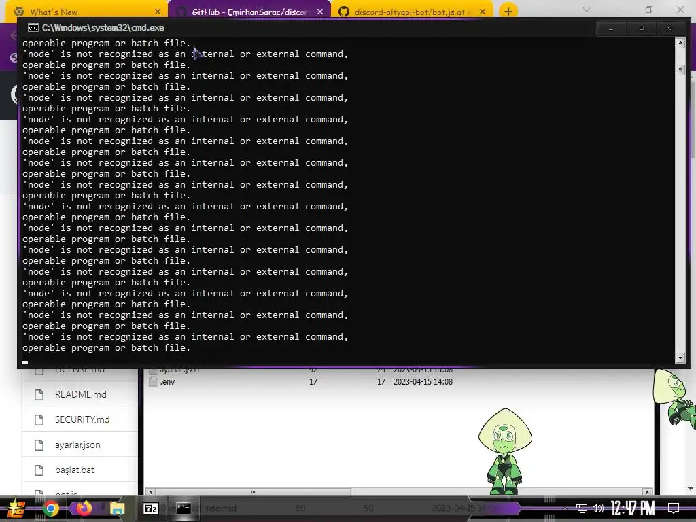Click the README.md file icon
This screenshot has width=696, height=522.
[x=39, y=395]
